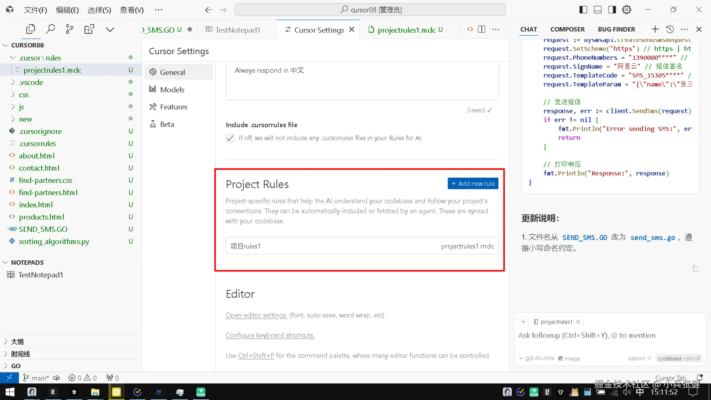Switch to the COMPOSER tab
This screenshot has width=711, height=400.
[x=567, y=29]
